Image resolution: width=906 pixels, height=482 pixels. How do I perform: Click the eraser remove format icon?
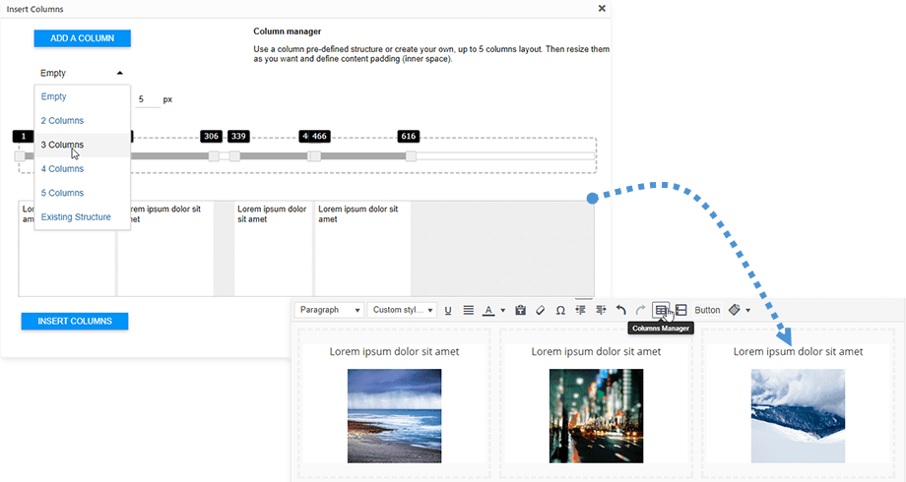coord(540,310)
